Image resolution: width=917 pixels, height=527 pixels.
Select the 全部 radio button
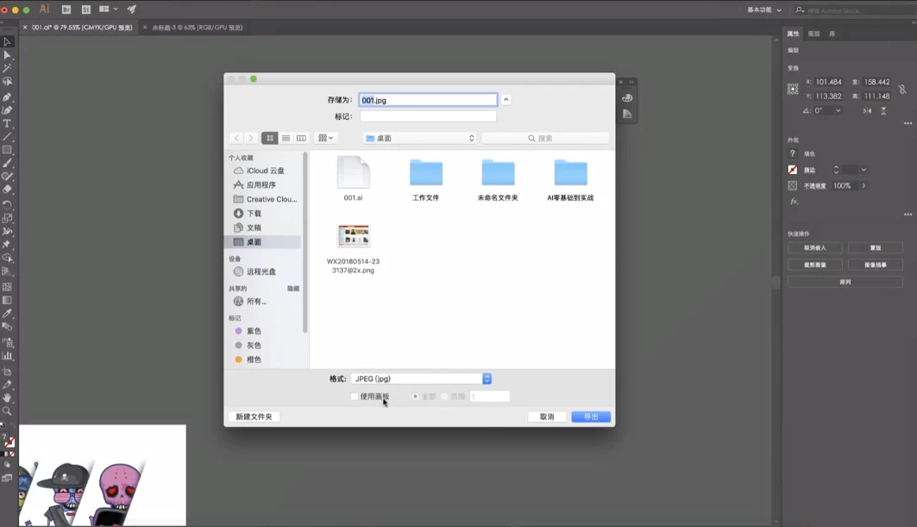pyautogui.click(x=416, y=396)
